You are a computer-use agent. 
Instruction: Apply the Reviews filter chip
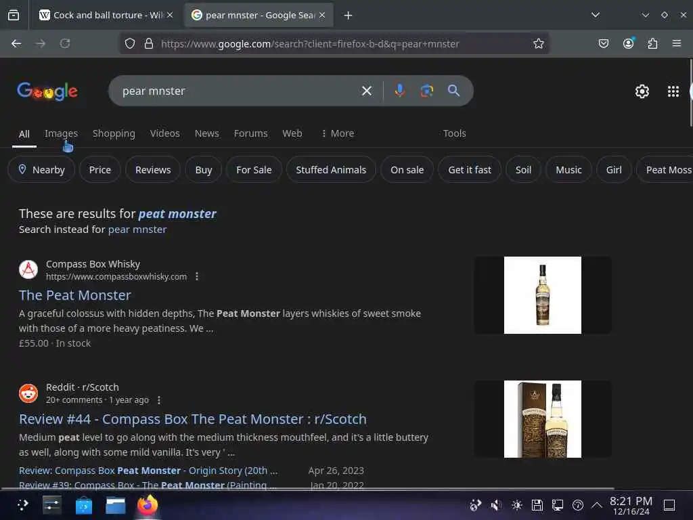pos(153,170)
